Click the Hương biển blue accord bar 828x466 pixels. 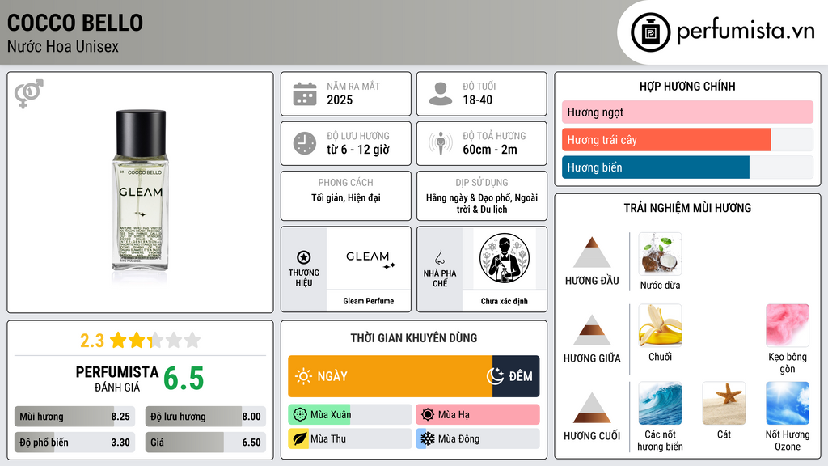656,167
